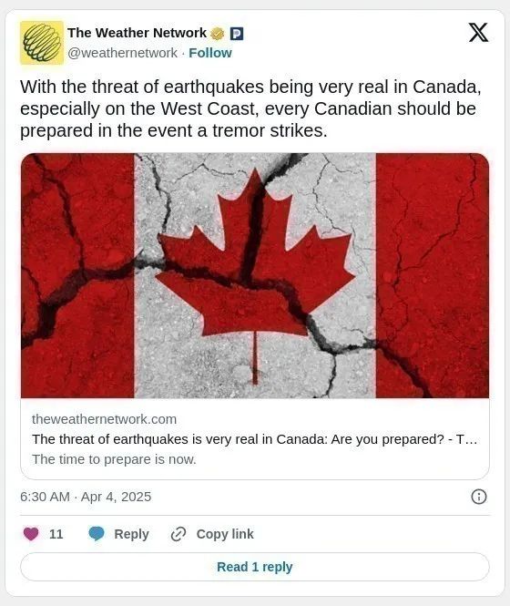This screenshot has width=510, height=606.
Task: Click 'The time to prepare is now' description
Action: pyautogui.click(x=115, y=459)
